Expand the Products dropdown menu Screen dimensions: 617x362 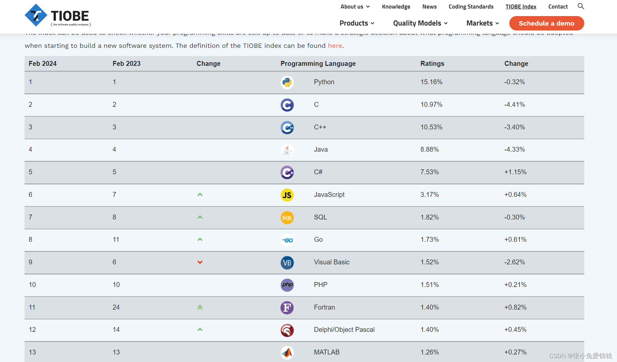pyautogui.click(x=357, y=23)
